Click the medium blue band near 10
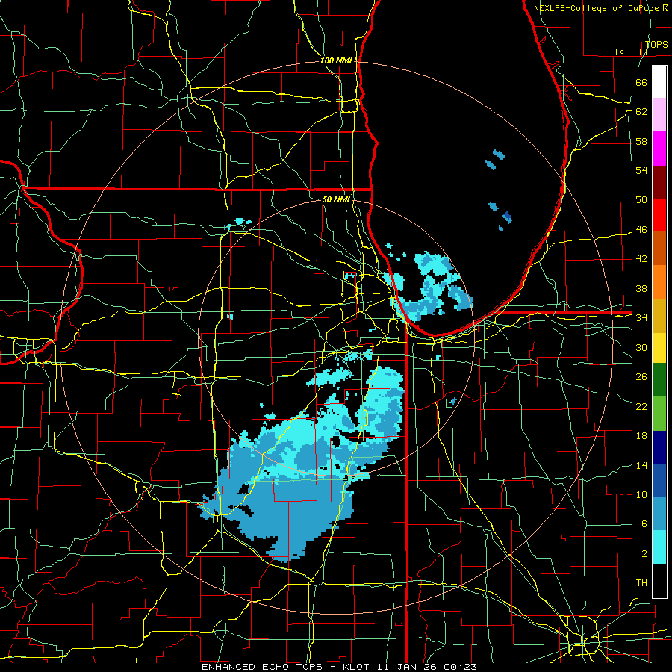 pyautogui.click(x=659, y=480)
